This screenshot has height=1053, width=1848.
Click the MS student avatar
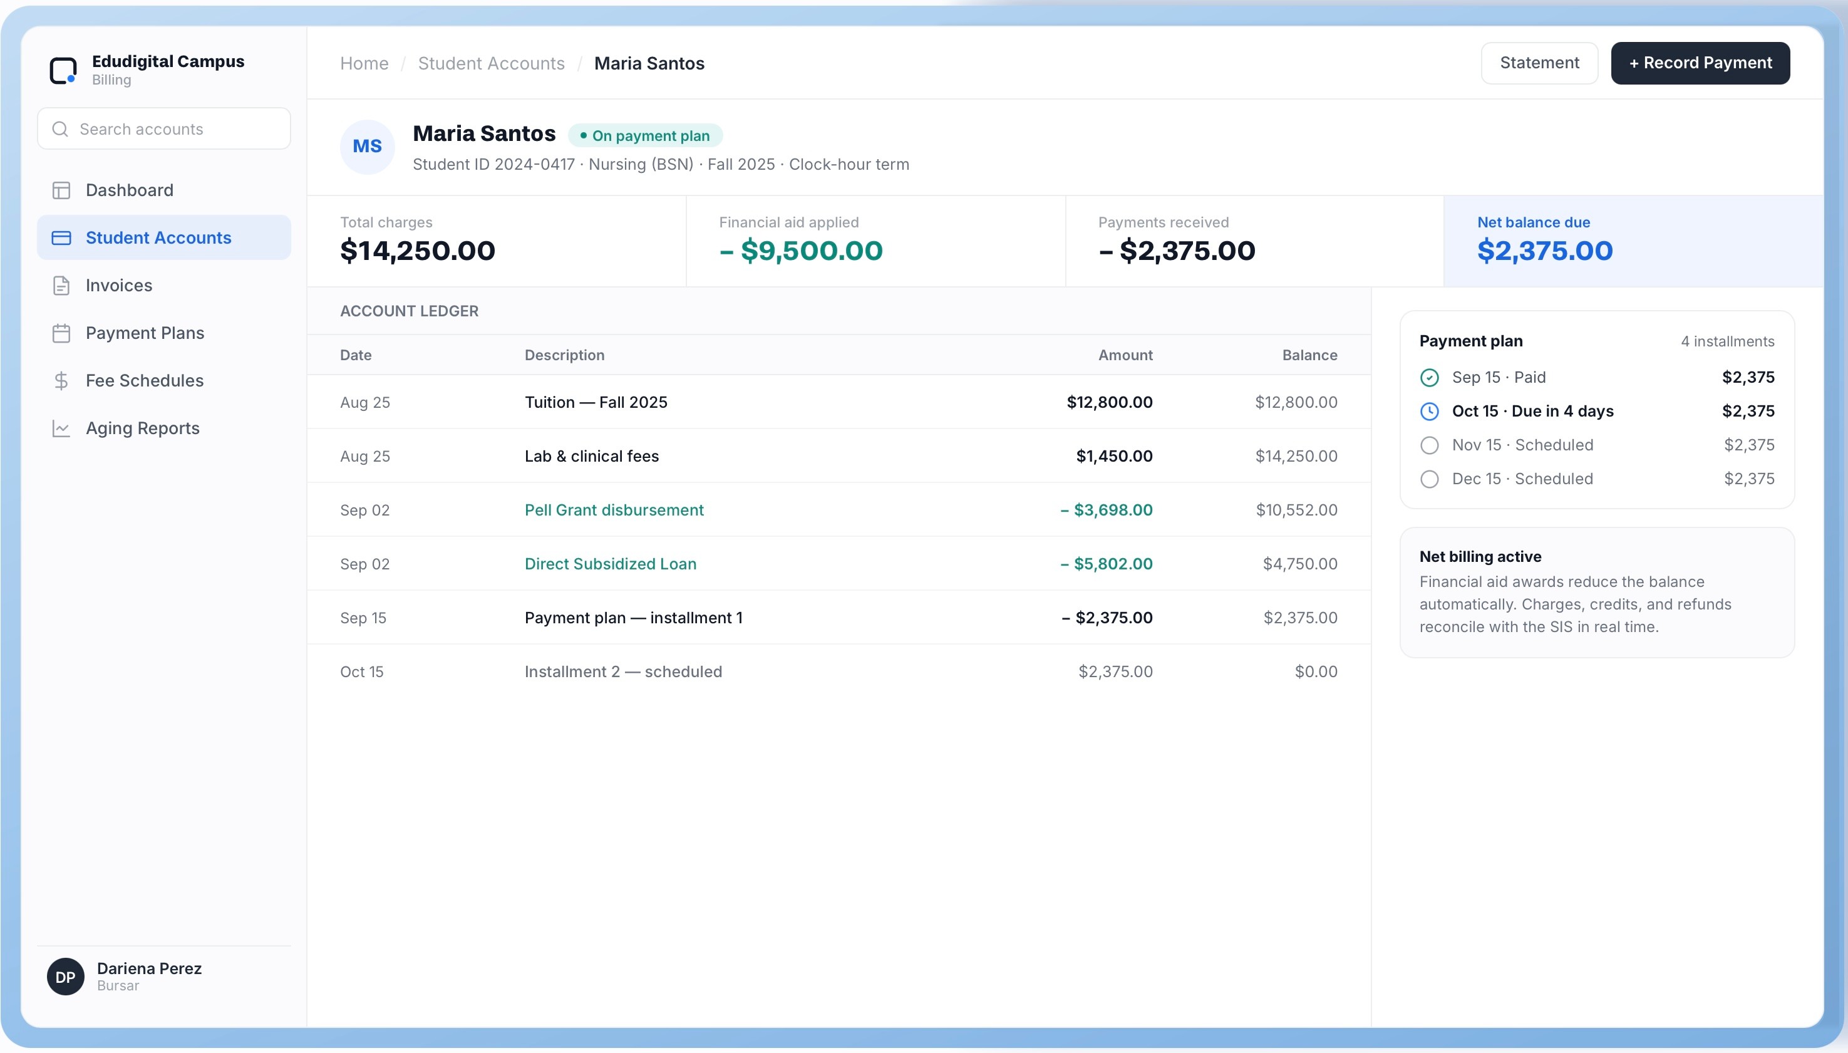point(368,147)
